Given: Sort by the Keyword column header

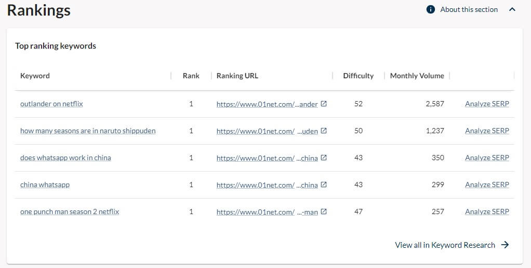Looking at the screenshot, I should 35,76.
